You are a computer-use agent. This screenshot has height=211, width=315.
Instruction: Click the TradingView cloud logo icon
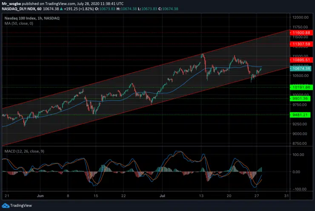[x=6, y=206]
